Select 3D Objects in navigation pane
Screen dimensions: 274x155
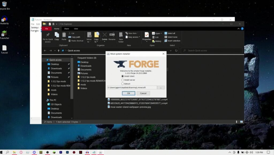click(56, 104)
